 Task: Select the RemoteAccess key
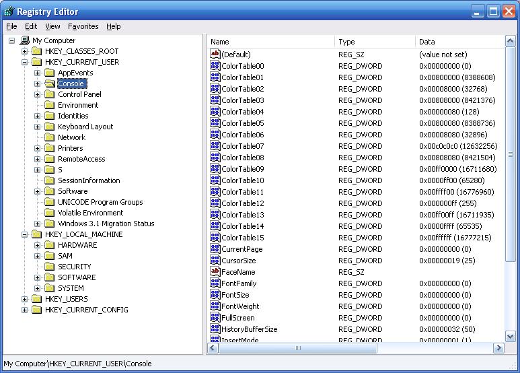click(81, 159)
